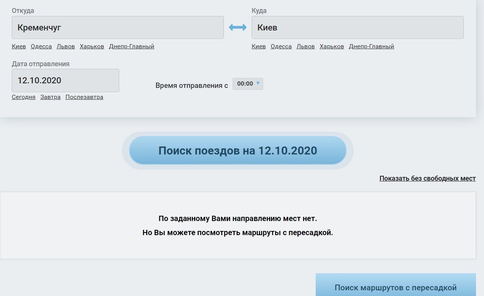
Task: Click Показать без свободных мест link
Action: [427, 178]
